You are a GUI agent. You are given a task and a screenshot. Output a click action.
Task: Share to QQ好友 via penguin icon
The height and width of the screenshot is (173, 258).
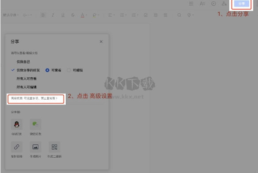pyautogui.click(x=17, y=124)
